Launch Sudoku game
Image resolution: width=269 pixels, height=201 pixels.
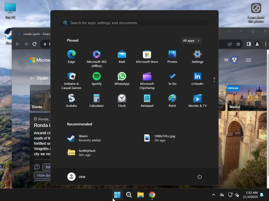pyautogui.click(x=71, y=101)
